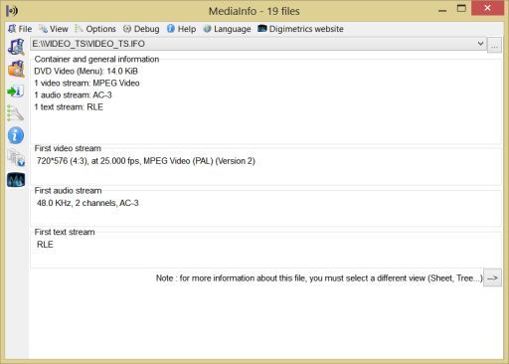Click the browse '...' button beside file path
Screen dimensions: 509x364
click(x=494, y=46)
